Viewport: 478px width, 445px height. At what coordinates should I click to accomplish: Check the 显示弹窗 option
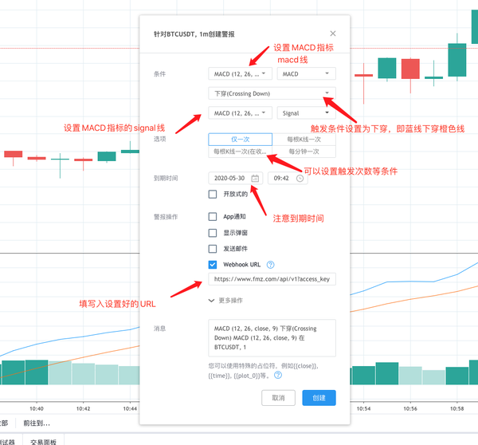[213, 233]
